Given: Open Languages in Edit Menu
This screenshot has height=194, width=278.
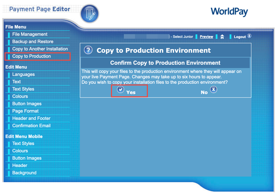Looking at the screenshot, I should [x=23, y=74].
